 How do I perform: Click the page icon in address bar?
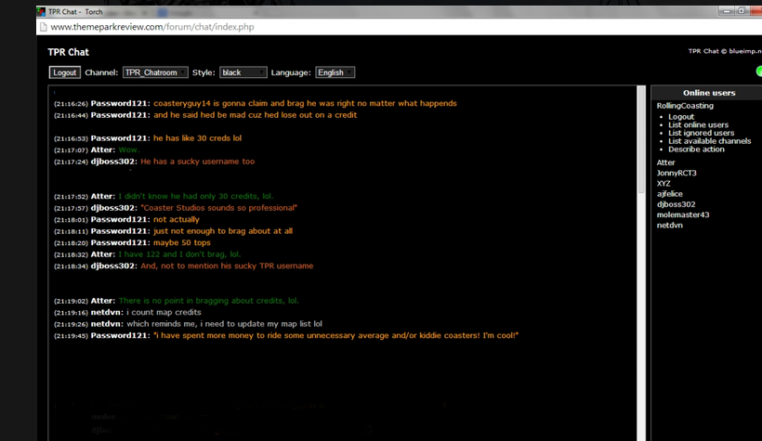[x=43, y=28]
